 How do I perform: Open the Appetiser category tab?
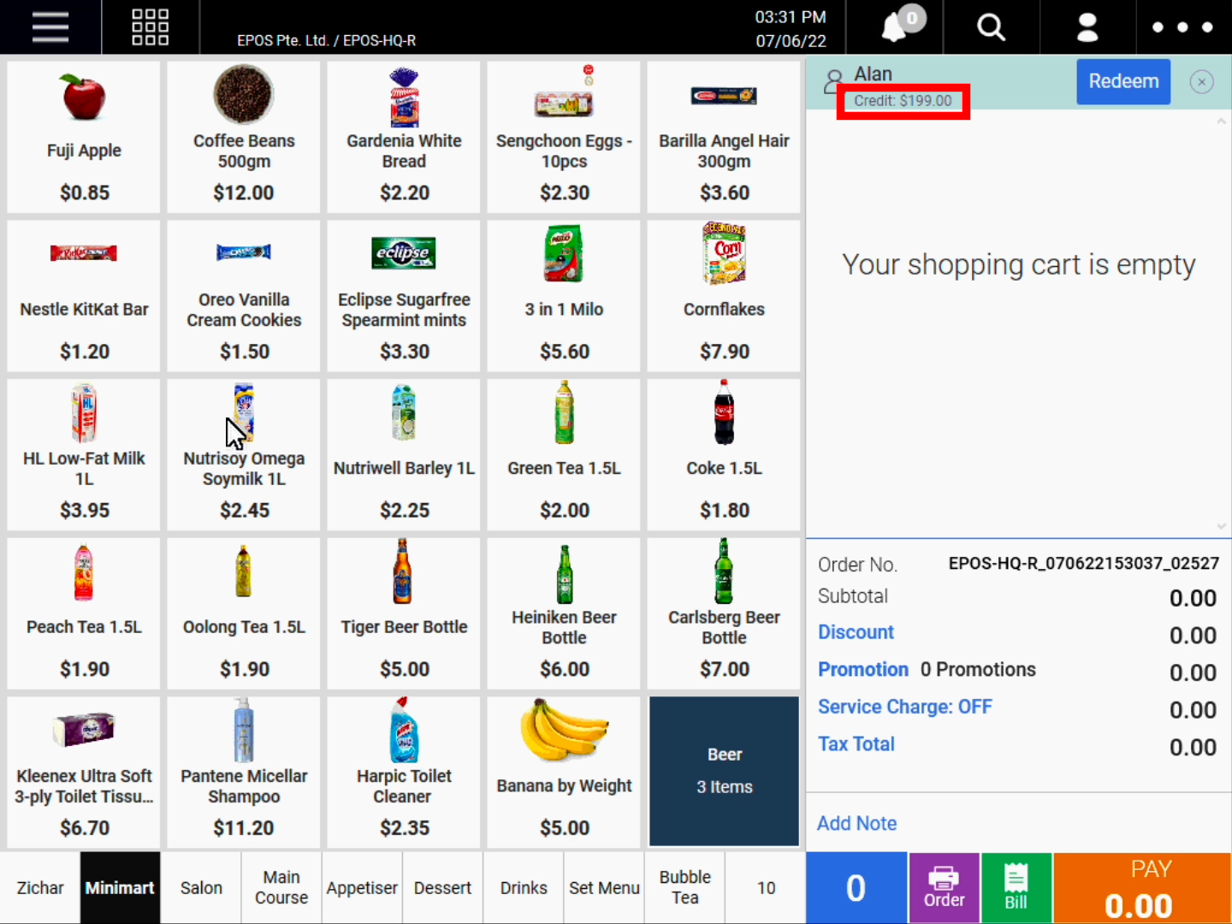click(362, 888)
